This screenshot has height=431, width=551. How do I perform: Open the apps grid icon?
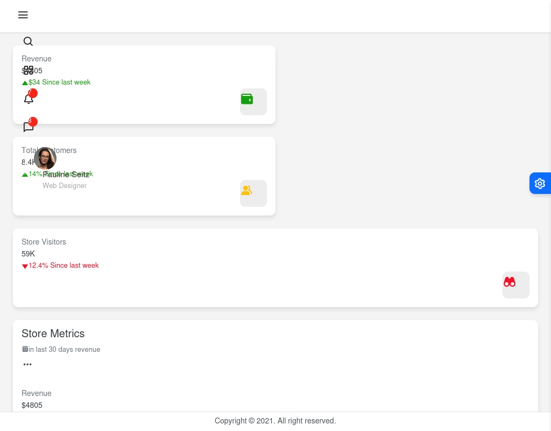pyautogui.click(x=29, y=70)
